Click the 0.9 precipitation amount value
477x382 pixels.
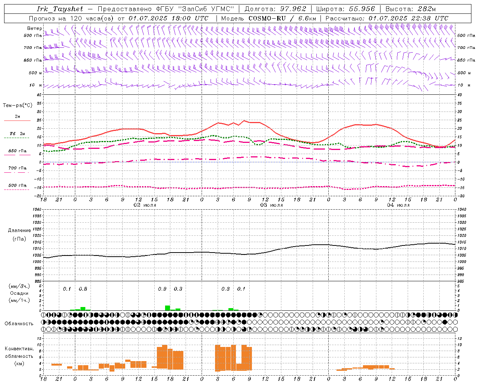(162, 289)
